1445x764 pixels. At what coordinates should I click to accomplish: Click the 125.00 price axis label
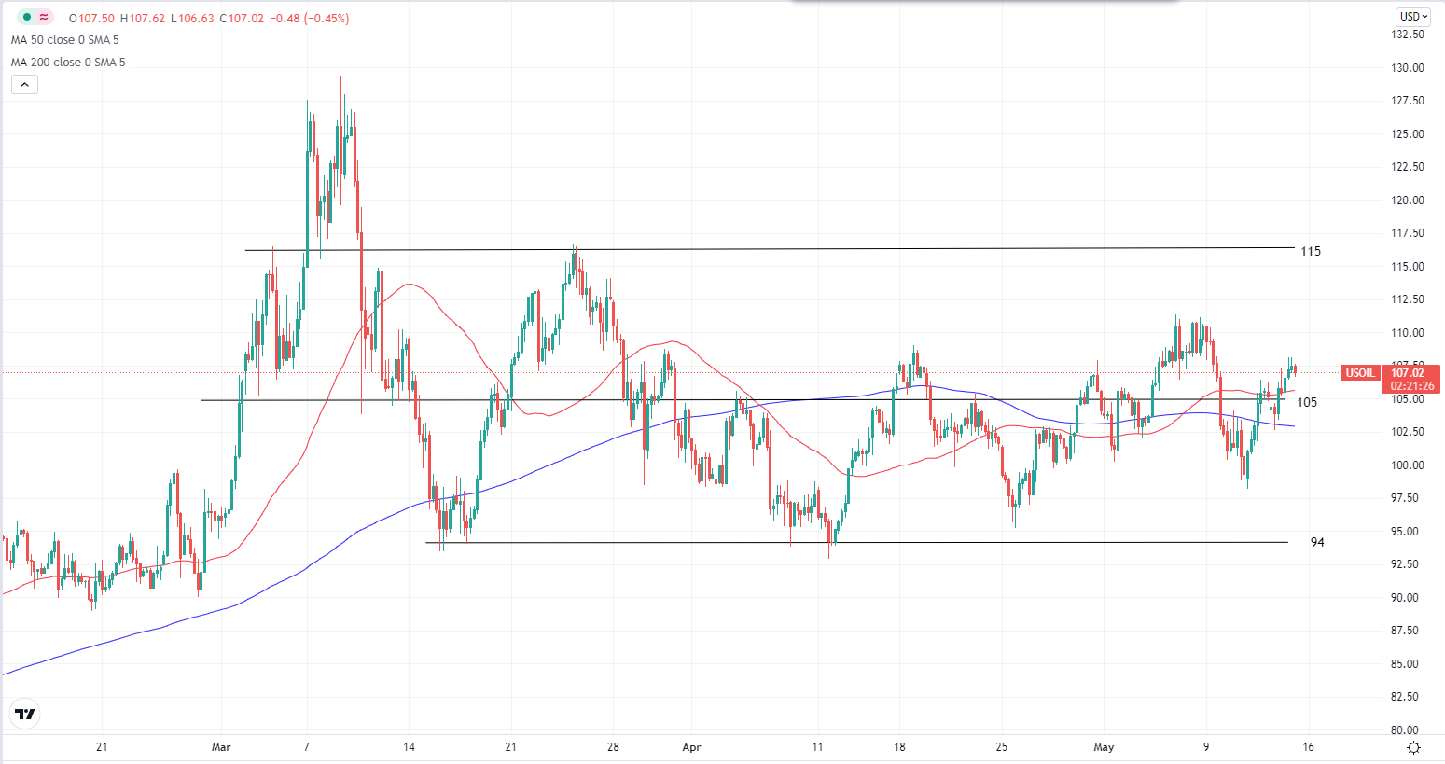[1407, 134]
